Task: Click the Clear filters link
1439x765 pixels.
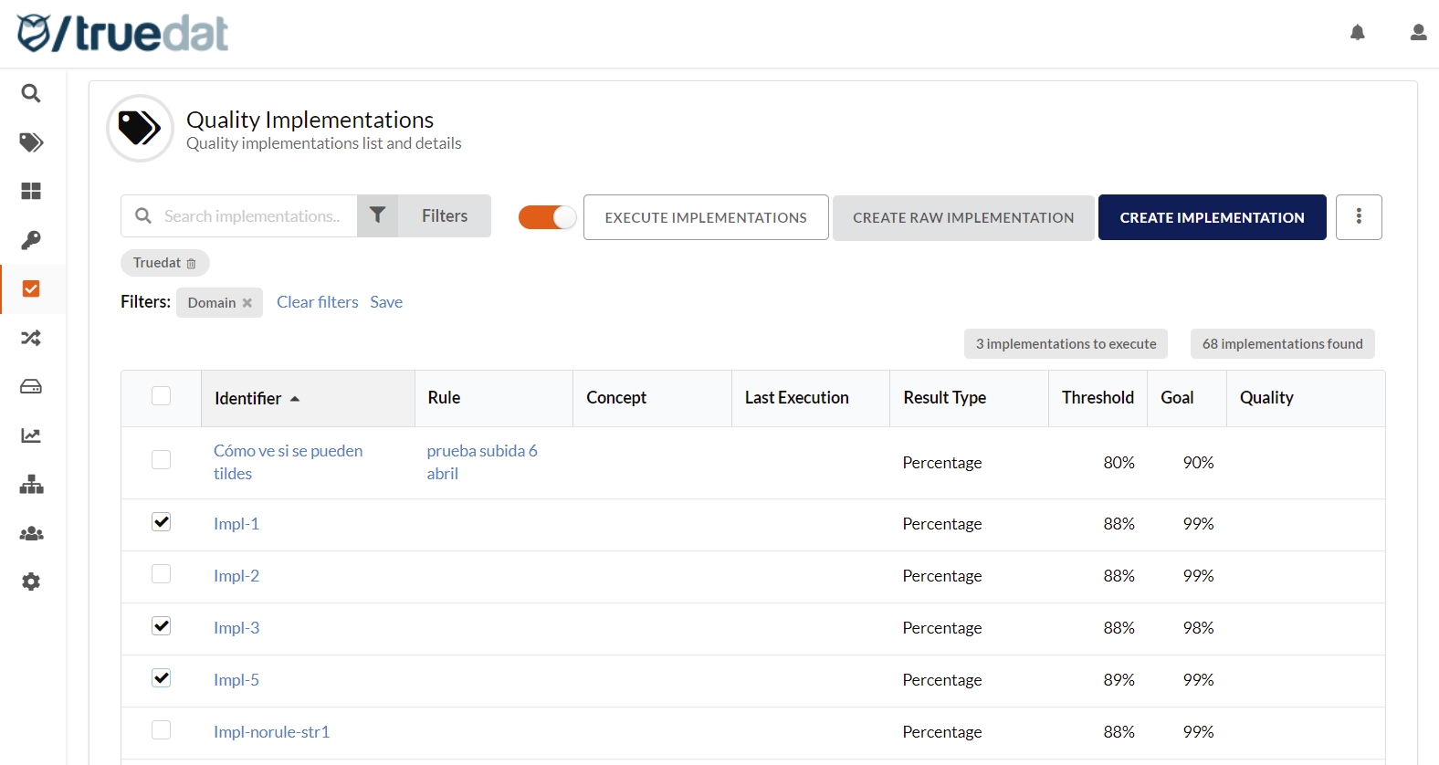Action: [317, 302]
